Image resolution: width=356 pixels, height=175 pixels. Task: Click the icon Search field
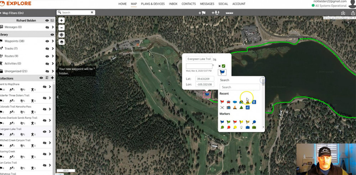click(240, 87)
